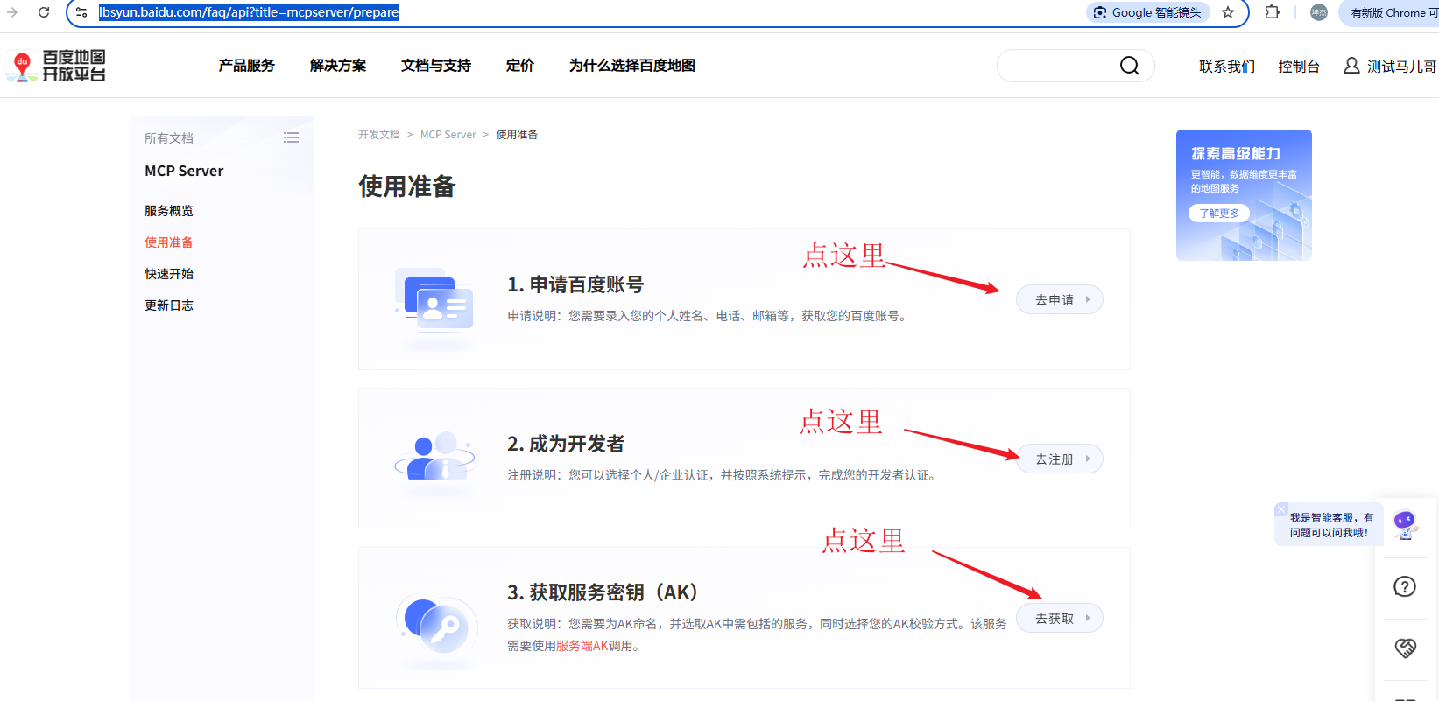Click the 开发文档 breadcrumb
Screen dimensions: 1439x701
tap(379, 135)
